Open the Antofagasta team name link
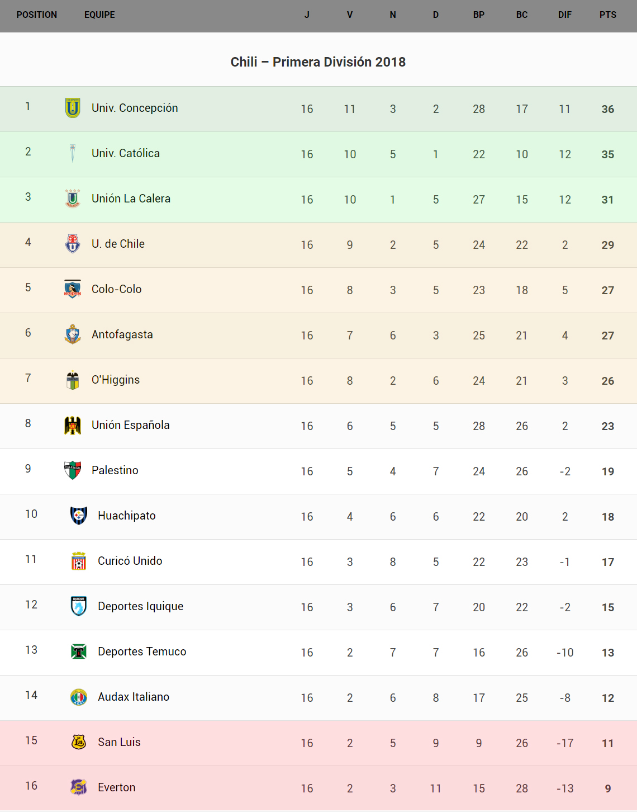The height and width of the screenshot is (812, 637). pyautogui.click(x=122, y=334)
